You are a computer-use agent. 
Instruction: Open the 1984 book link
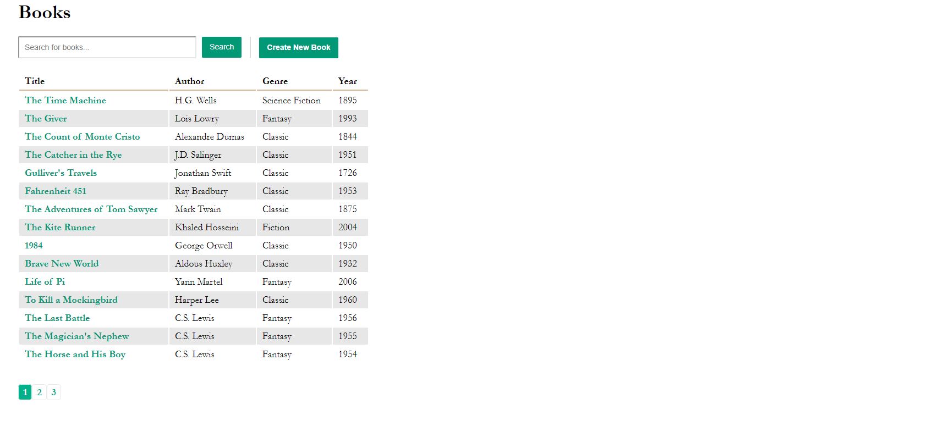pos(34,245)
